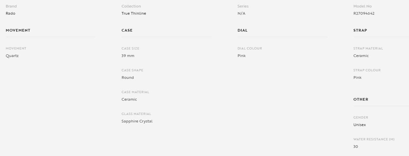Image resolution: width=409 pixels, height=156 pixels.
Task: Click the STRAP section heading
Action: pyautogui.click(x=360, y=30)
